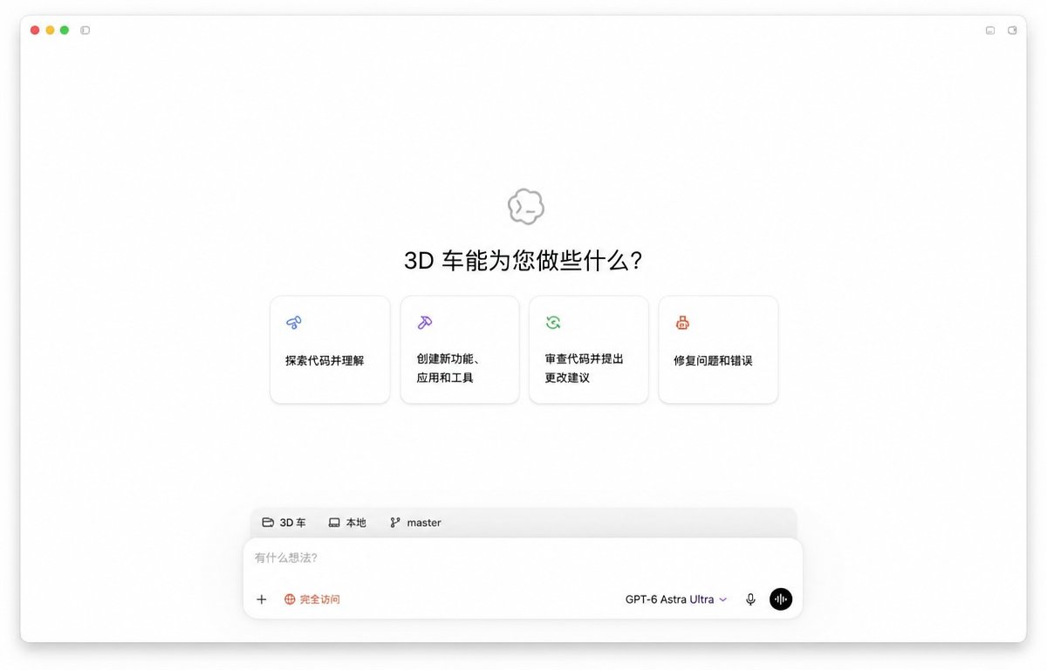Add an attachment with the plus icon

(x=262, y=599)
